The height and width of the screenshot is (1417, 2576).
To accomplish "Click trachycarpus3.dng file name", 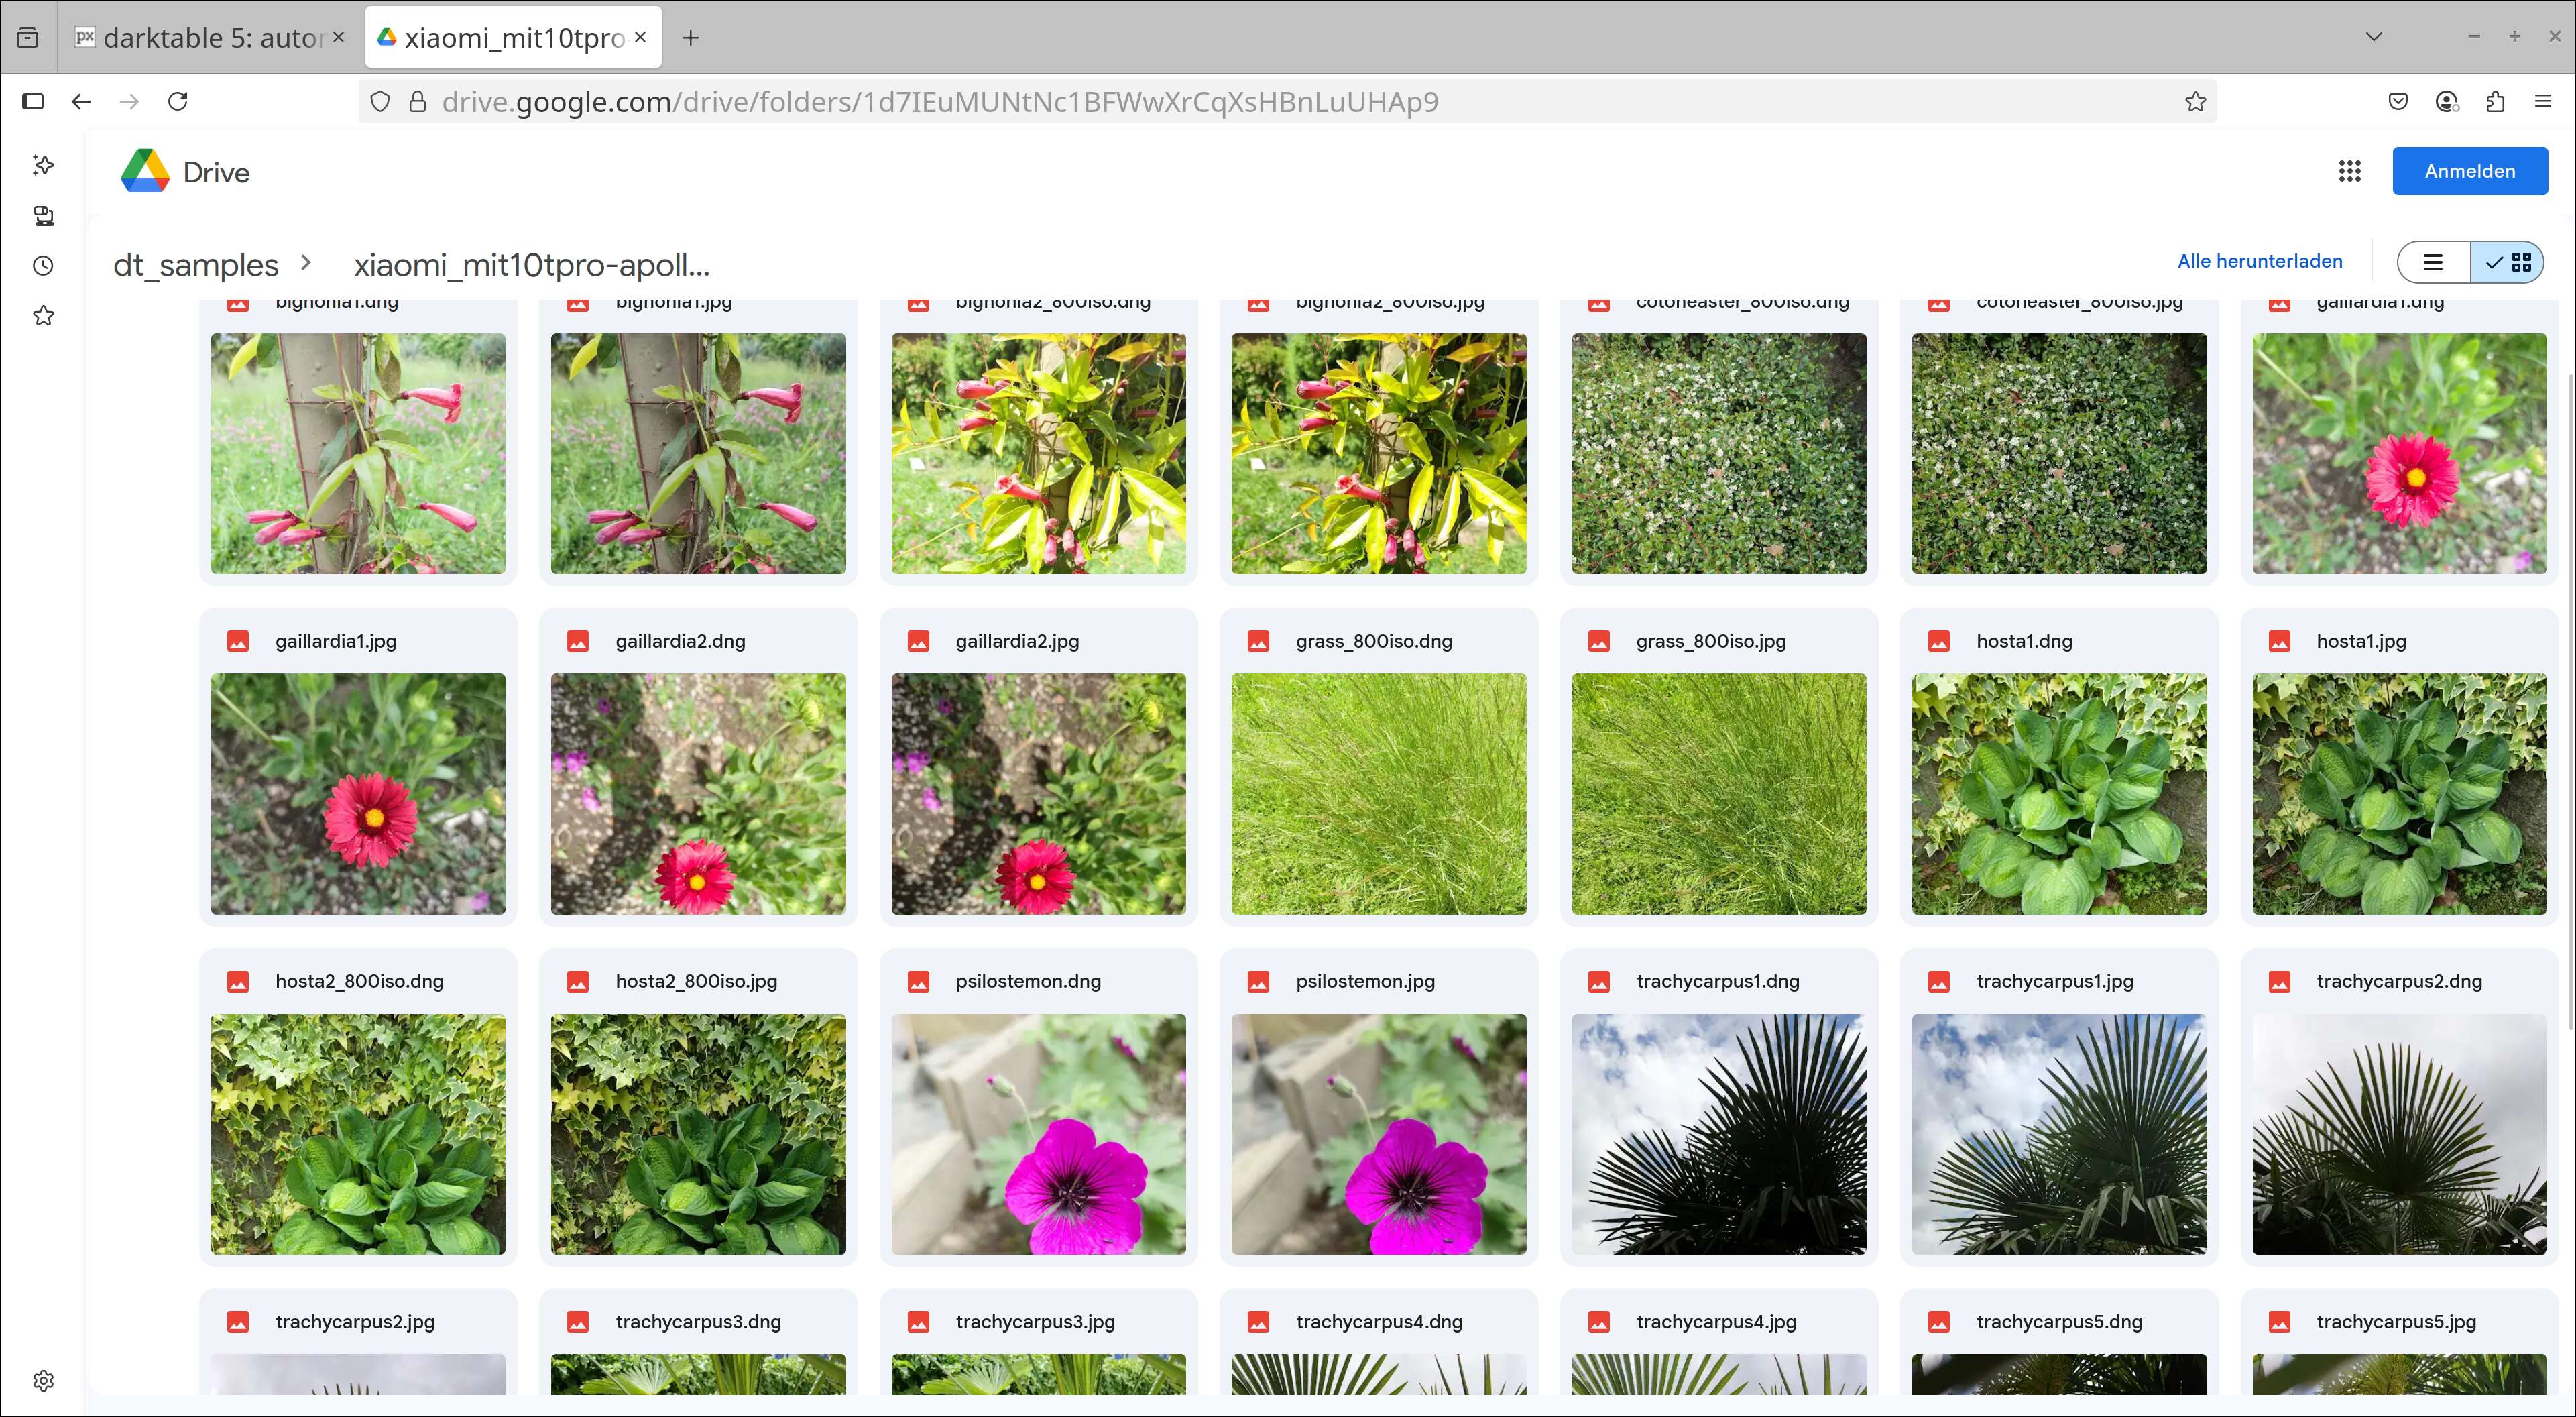I will 698,1322.
